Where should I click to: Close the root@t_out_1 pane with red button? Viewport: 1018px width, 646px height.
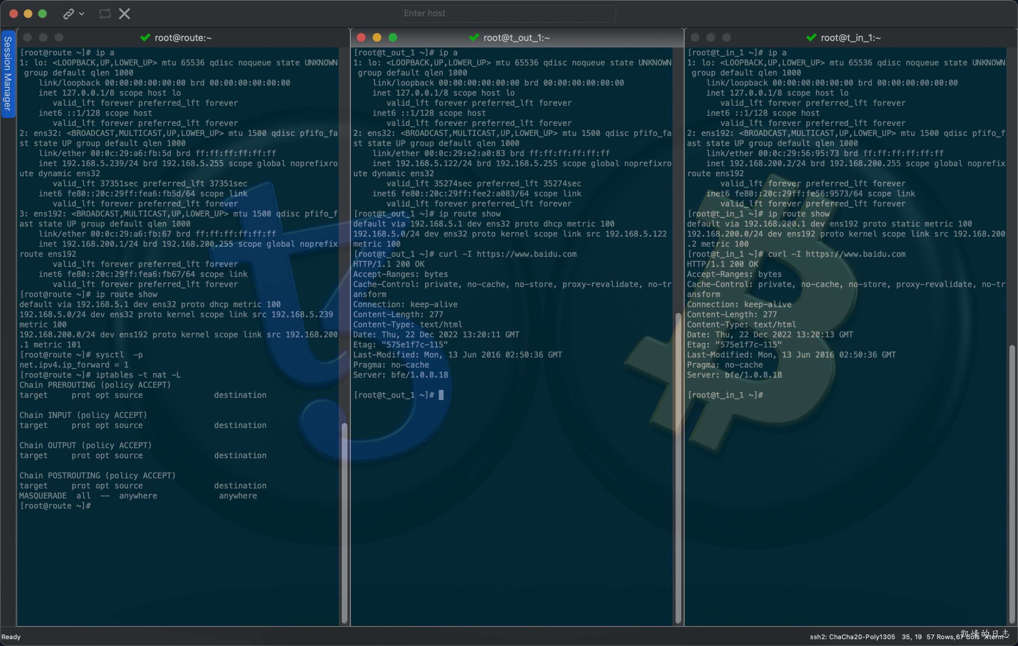tap(361, 38)
